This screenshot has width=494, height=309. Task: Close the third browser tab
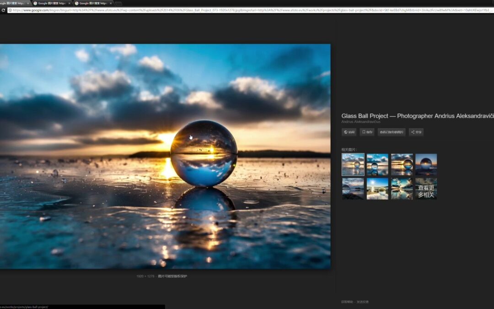pyautogui.click(x=111, y=3)
